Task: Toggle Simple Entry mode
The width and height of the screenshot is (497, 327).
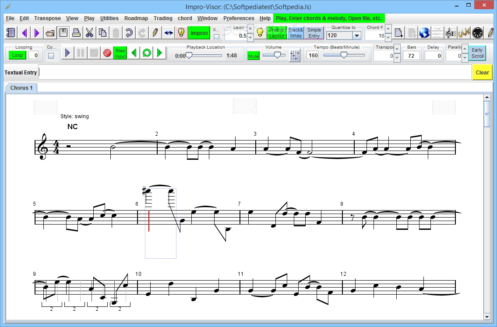Action: 314,33
